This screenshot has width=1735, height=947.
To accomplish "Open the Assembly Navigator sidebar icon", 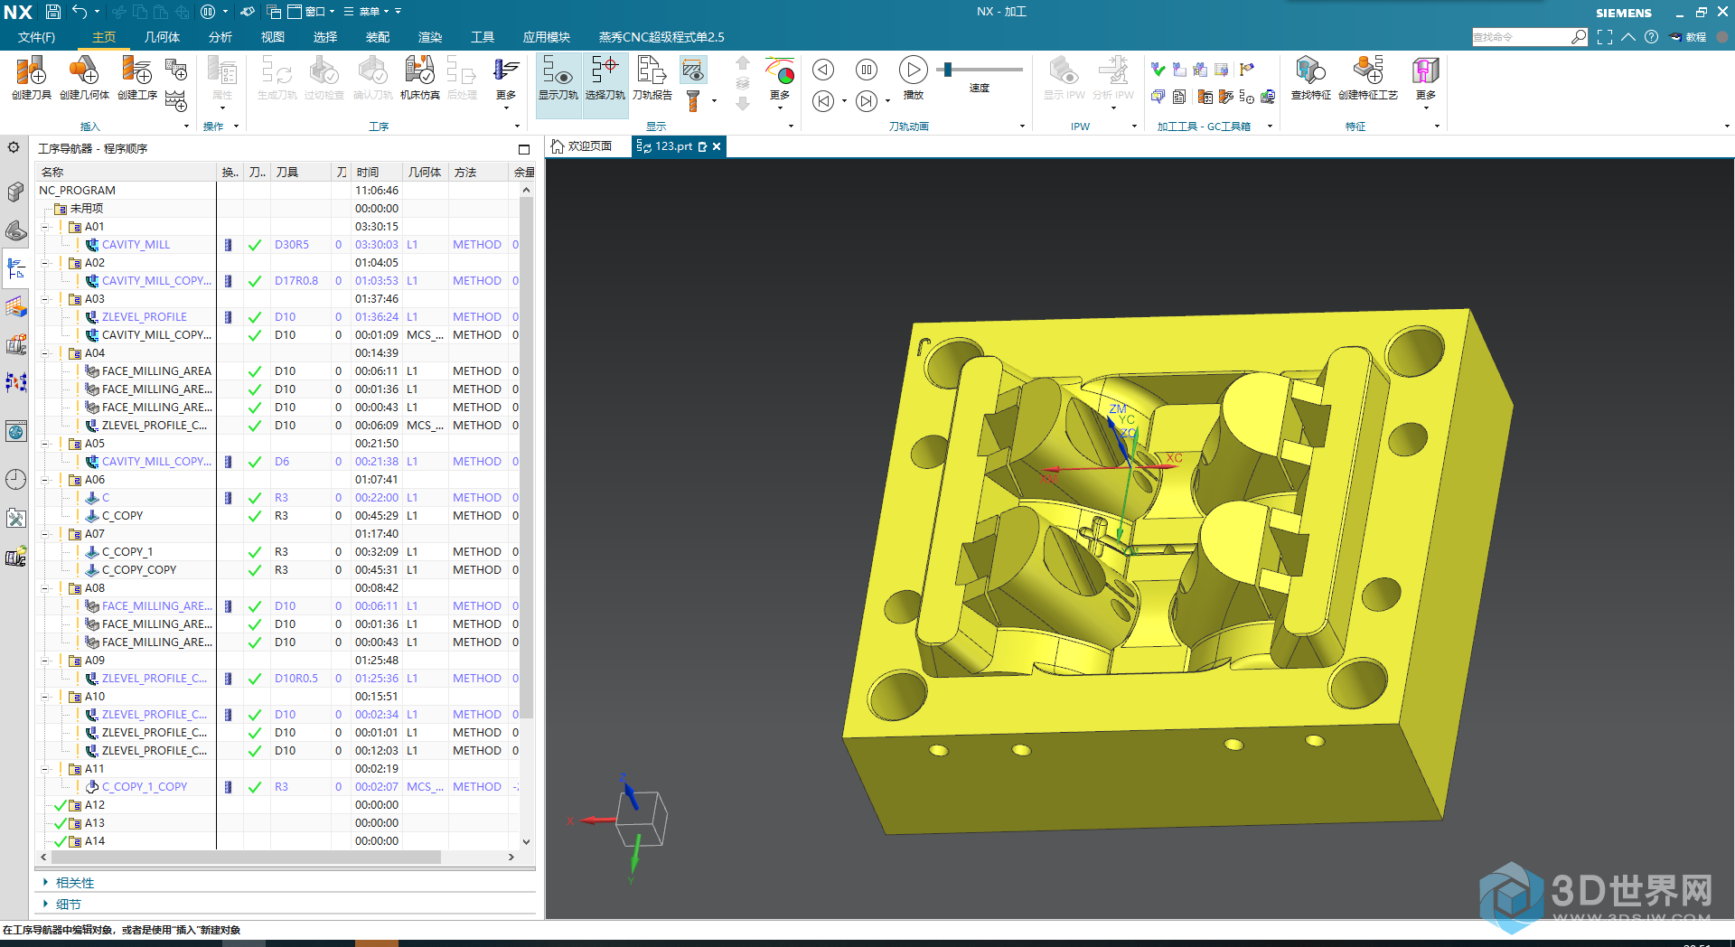I will point(16,192).
